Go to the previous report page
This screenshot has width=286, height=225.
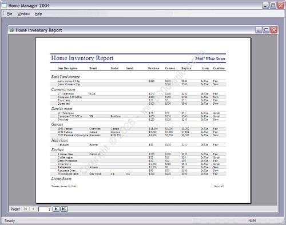click(33, 209)
